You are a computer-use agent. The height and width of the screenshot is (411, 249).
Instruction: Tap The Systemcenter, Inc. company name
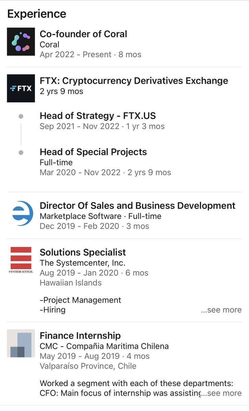click(x=82, y=263)
